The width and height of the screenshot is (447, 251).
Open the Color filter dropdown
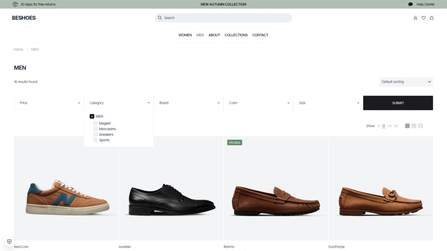point(259,103)
